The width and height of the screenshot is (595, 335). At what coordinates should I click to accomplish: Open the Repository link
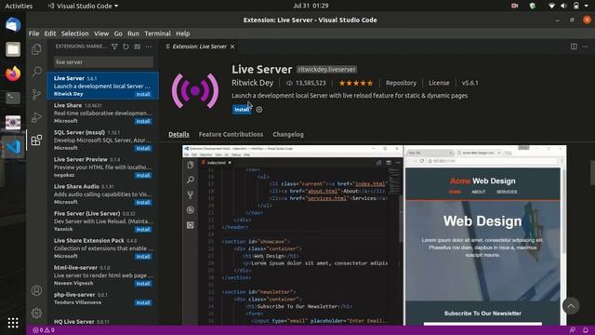(401, 83)
